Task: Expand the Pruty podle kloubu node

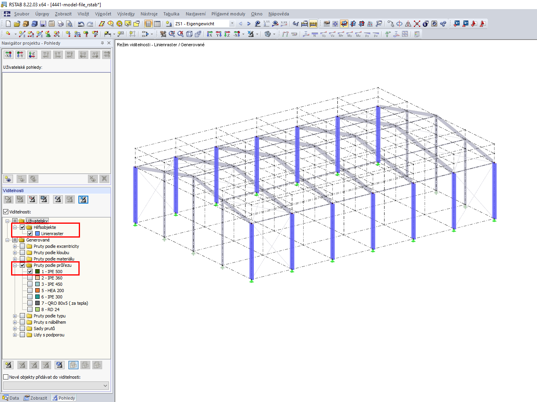Action: (x=15, y=253)
